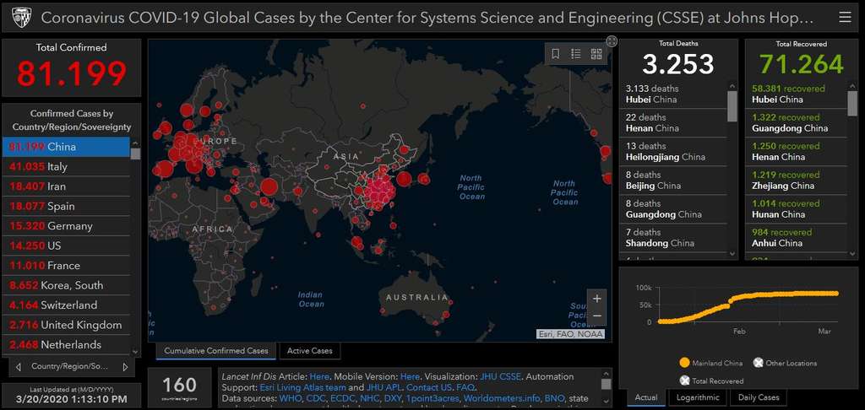Viewport: 865px width, 410px height.
Task: Go to previous Country/Region list page arrow
Action: point(19,366)
